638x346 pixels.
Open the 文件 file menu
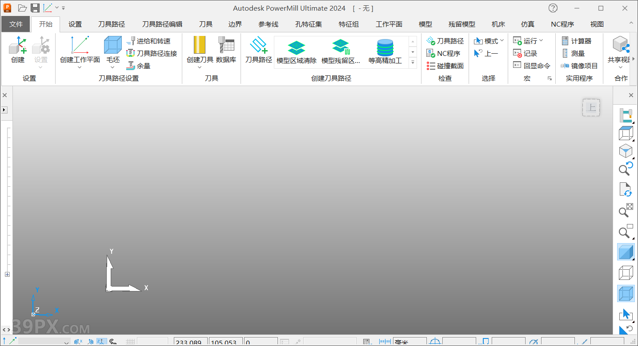pos(16,24)
